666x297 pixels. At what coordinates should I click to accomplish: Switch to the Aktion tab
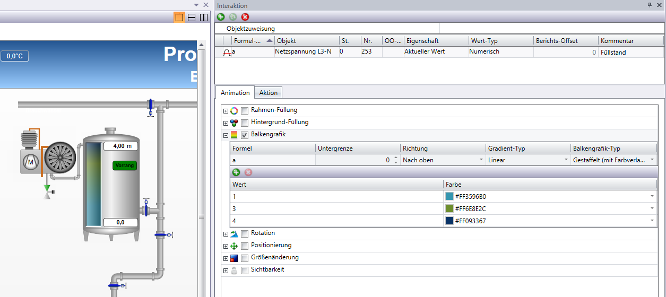269,93
